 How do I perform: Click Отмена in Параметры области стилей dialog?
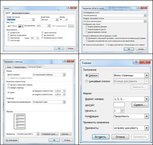[141, 49]
